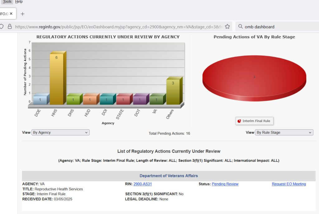Click 'REGULATORY ACTIONS CURRENTLY UNDER REVIEW BY AGENCY' title
The height and width of the screenshot is (214, 319).
point(108,37)
